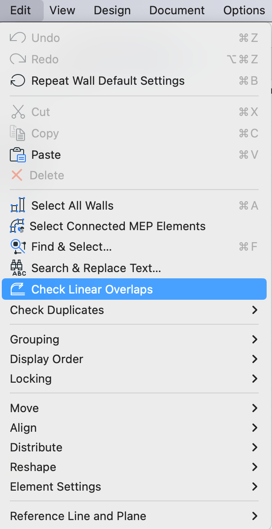This screenshot has width=272, height=529.
Task: Open the Design menu
Action: (112, 10)
